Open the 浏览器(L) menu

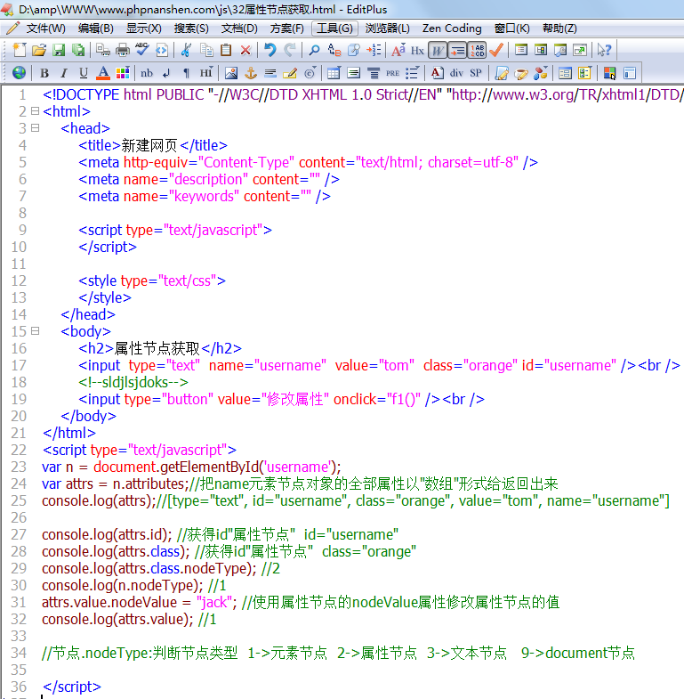pos(388,28)
